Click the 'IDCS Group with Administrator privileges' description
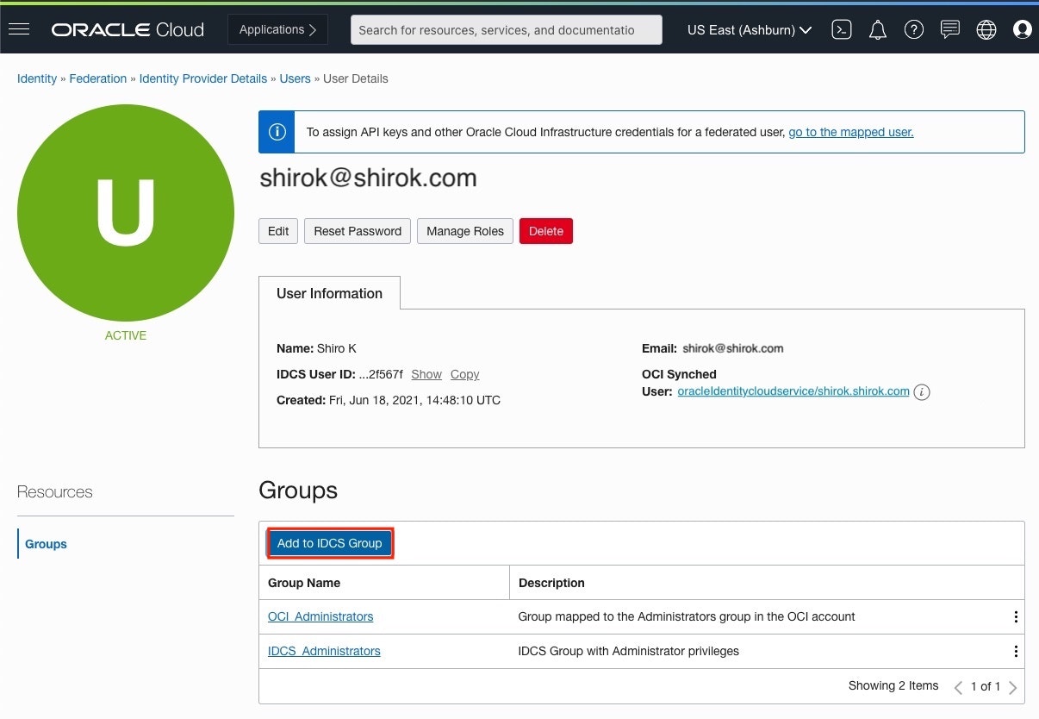Image resolution: width=1039 pixels, height=719 pixels. (x=629, y=651)
